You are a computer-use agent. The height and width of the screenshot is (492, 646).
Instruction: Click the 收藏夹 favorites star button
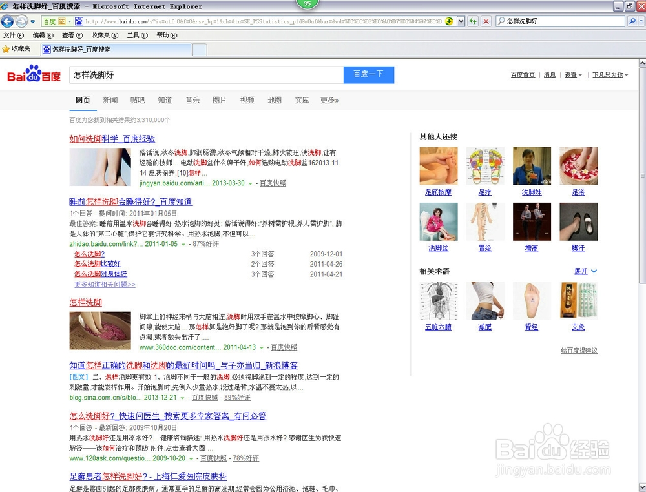[x=17, y=49]
